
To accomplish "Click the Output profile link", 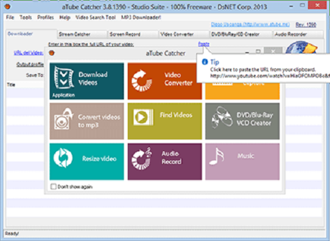I will point(30,64).
